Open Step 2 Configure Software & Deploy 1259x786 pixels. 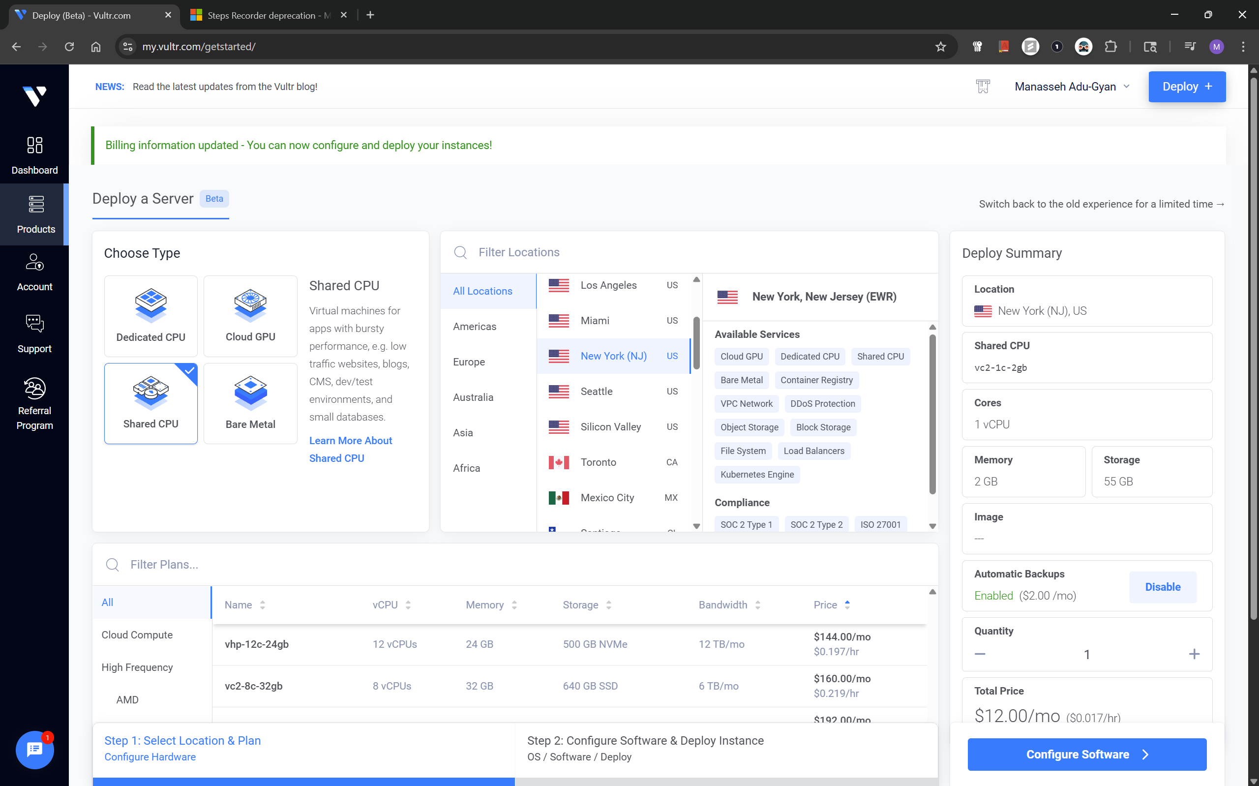pos(726,748)
